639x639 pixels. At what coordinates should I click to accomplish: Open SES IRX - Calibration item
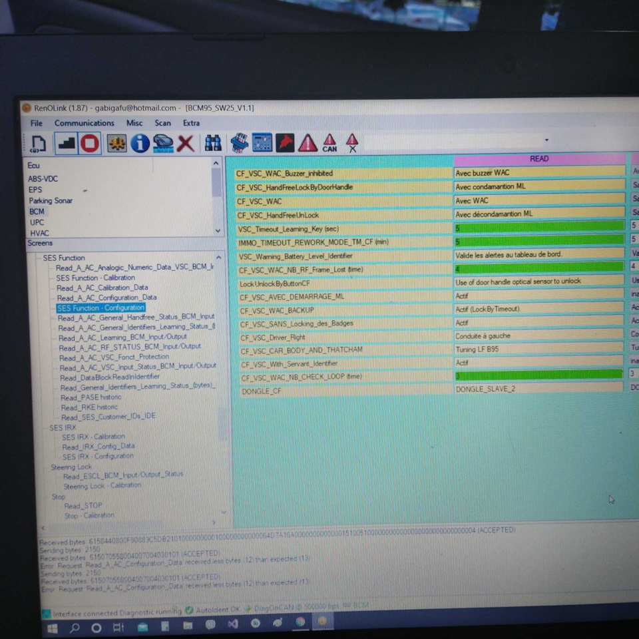tap(93, 437)
